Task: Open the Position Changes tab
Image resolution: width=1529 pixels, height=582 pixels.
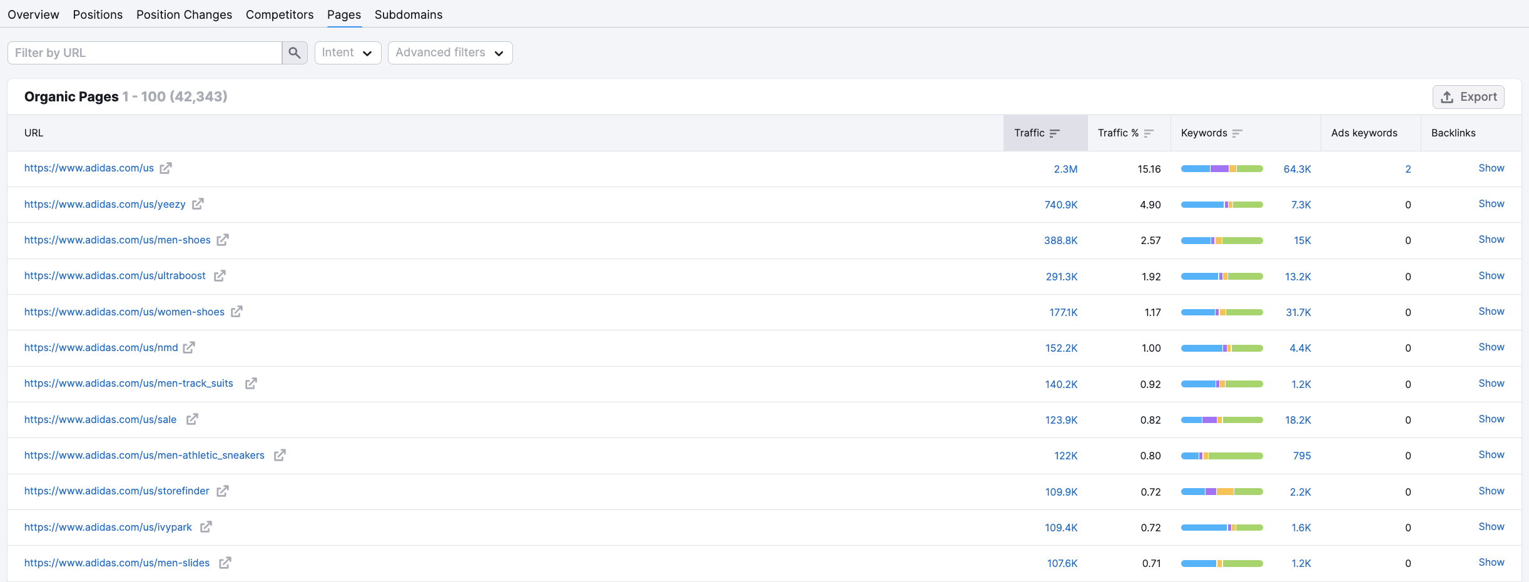Action: [x=184, y=14]
